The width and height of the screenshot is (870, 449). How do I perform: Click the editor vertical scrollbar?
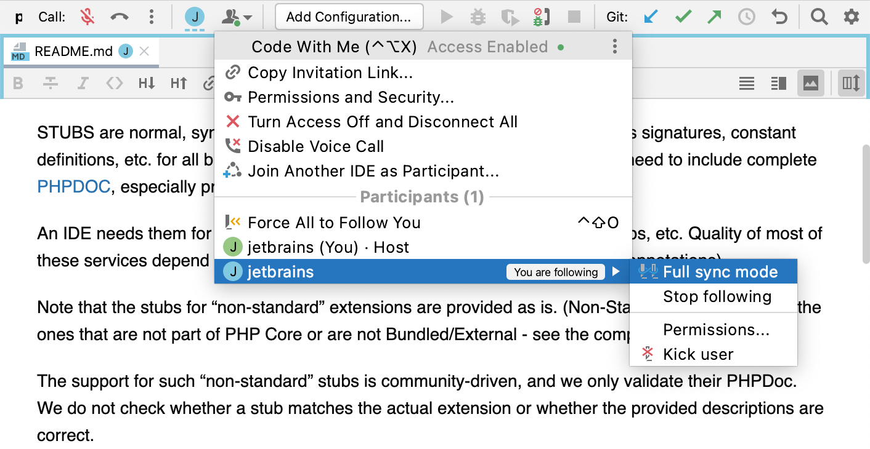click(x=865, y=204)
